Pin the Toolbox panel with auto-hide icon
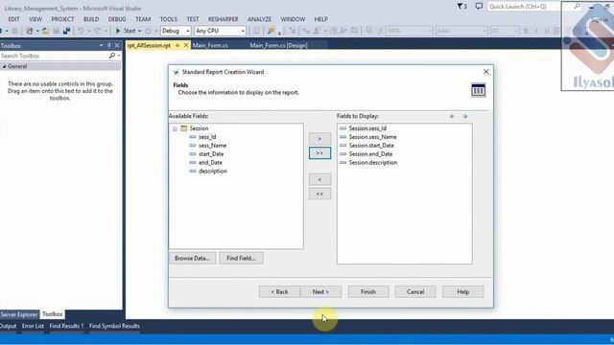 [108, 45]
